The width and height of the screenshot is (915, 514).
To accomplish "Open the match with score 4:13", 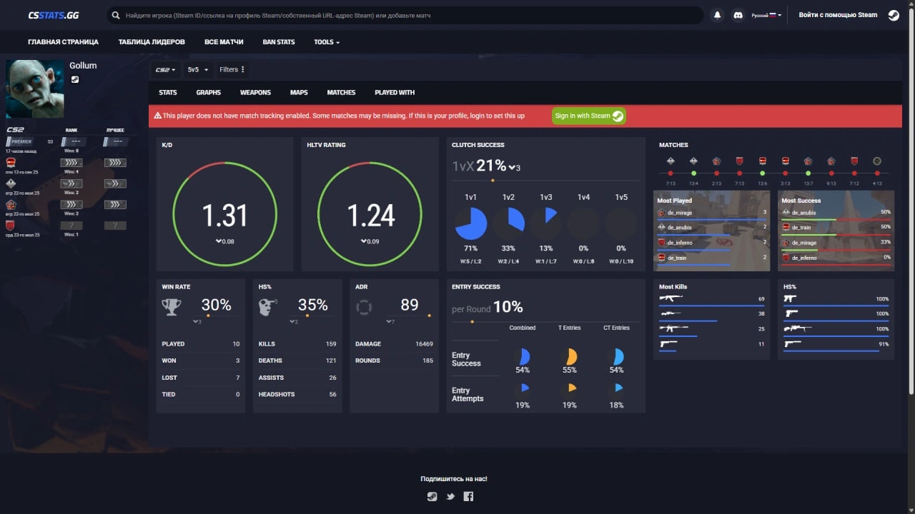I will 877,171.
